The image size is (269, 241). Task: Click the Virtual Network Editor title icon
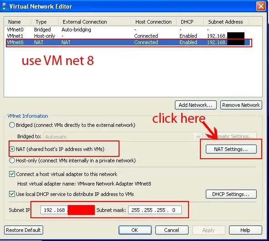(4, 6)
